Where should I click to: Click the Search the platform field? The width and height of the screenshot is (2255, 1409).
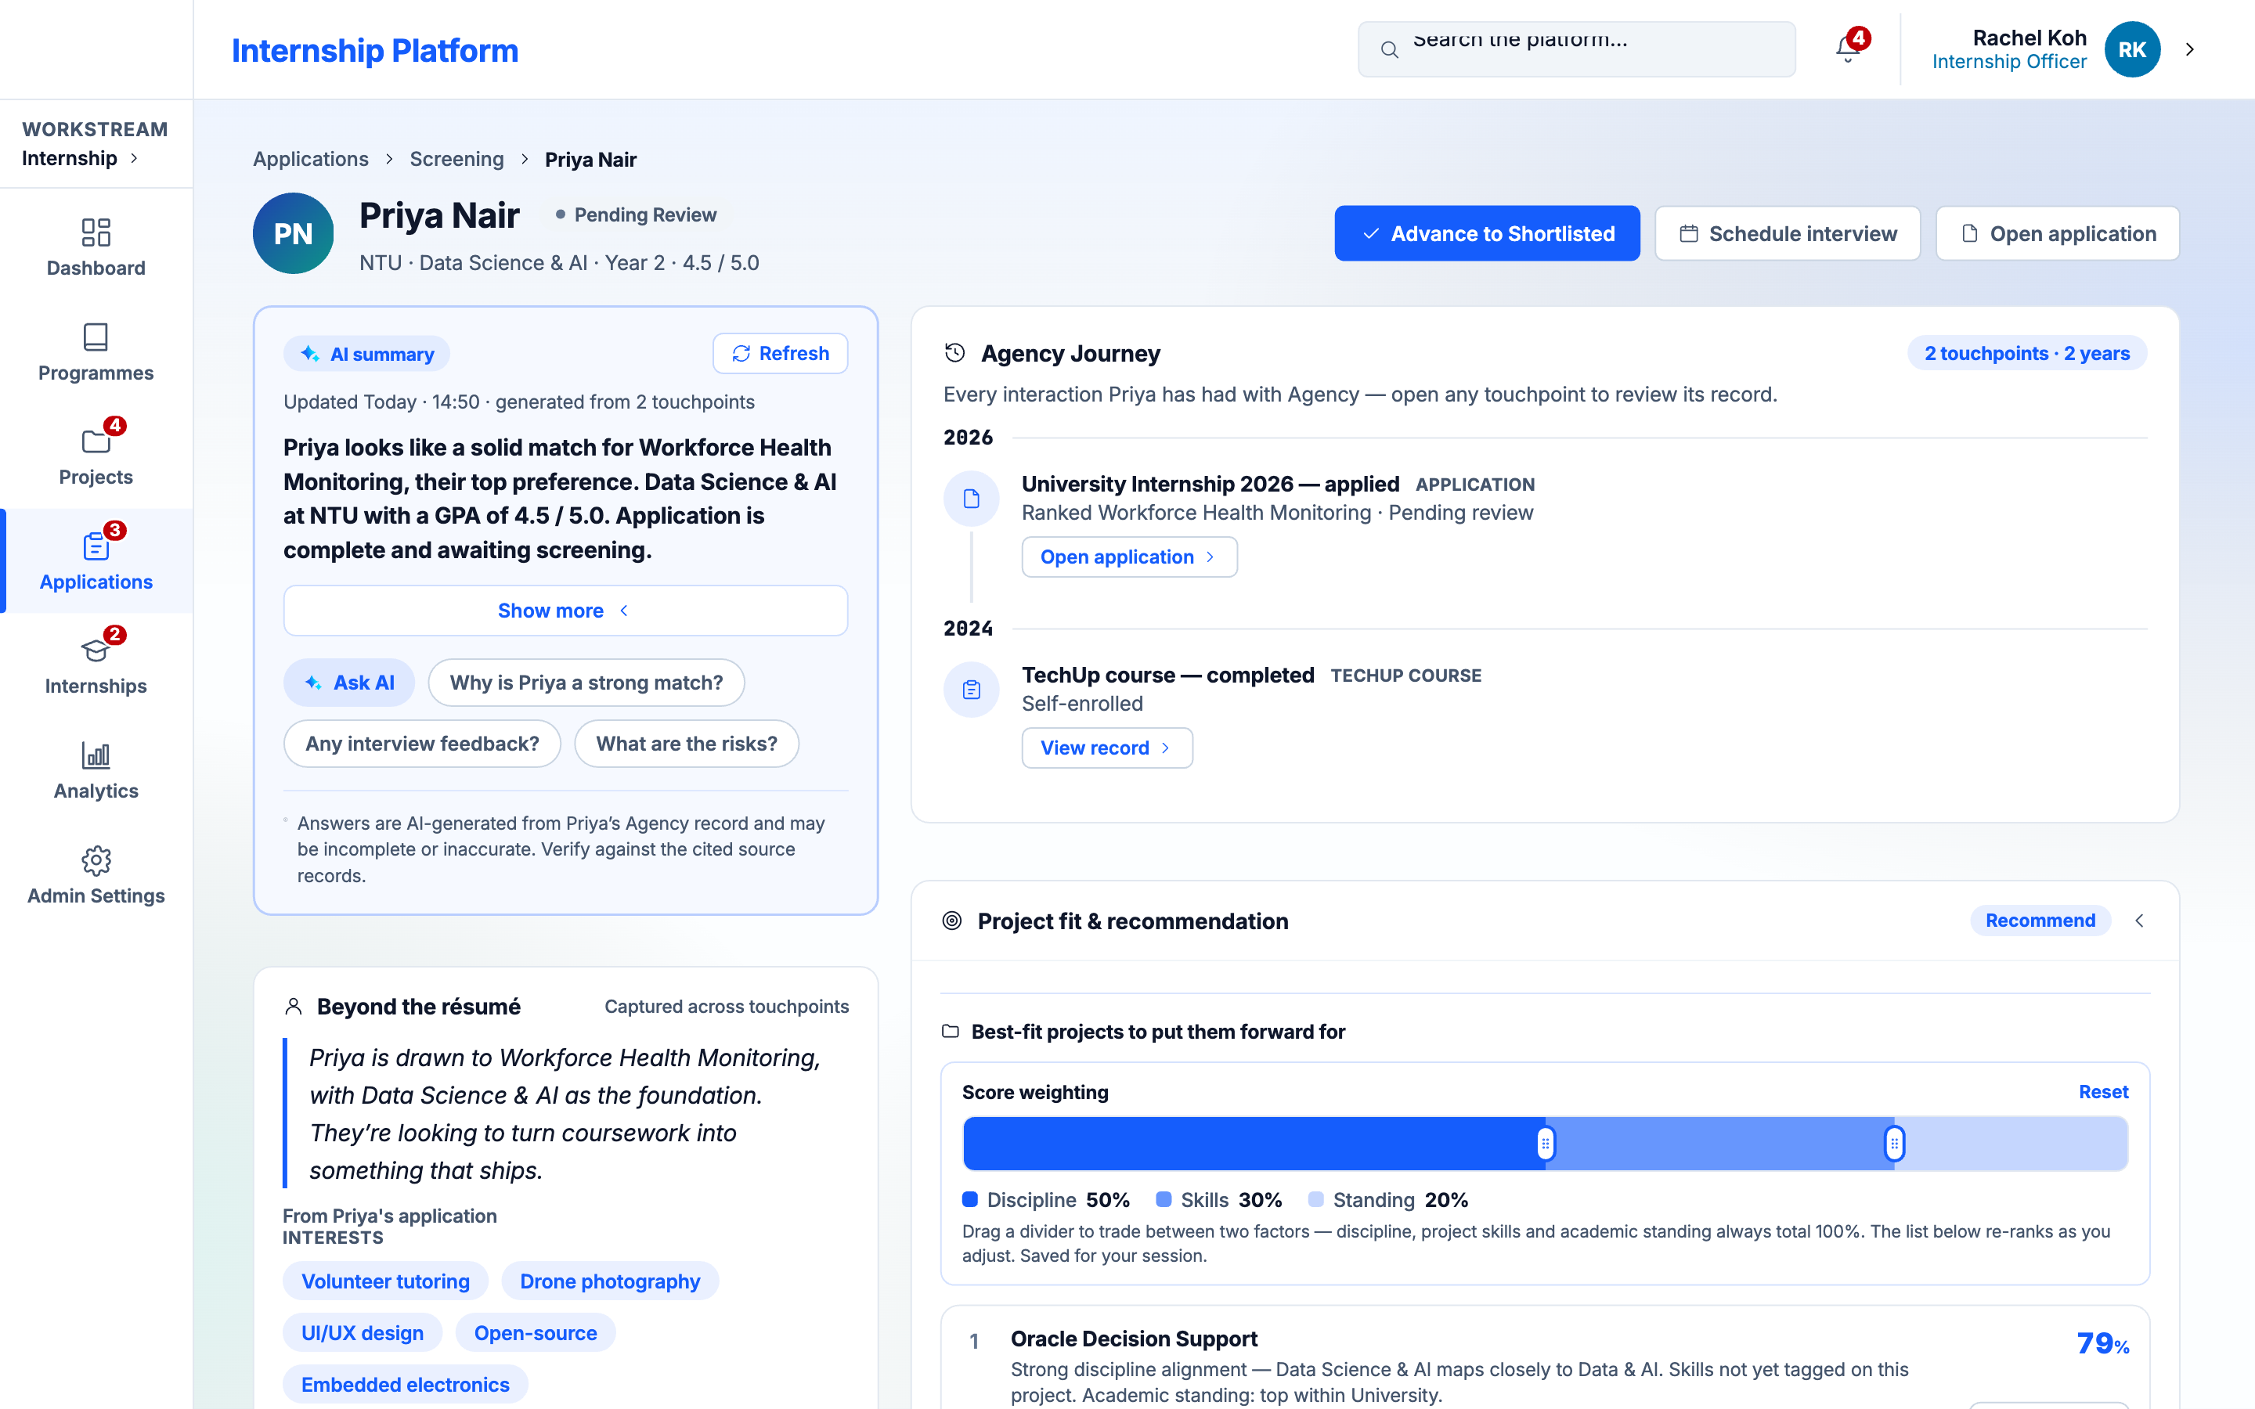click(1577, 49)
